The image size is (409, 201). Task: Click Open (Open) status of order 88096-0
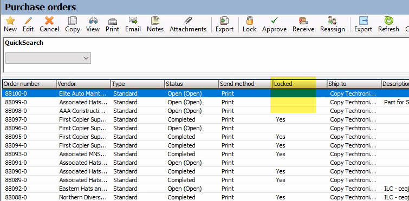pyautogui.click(x=185, y=128)
